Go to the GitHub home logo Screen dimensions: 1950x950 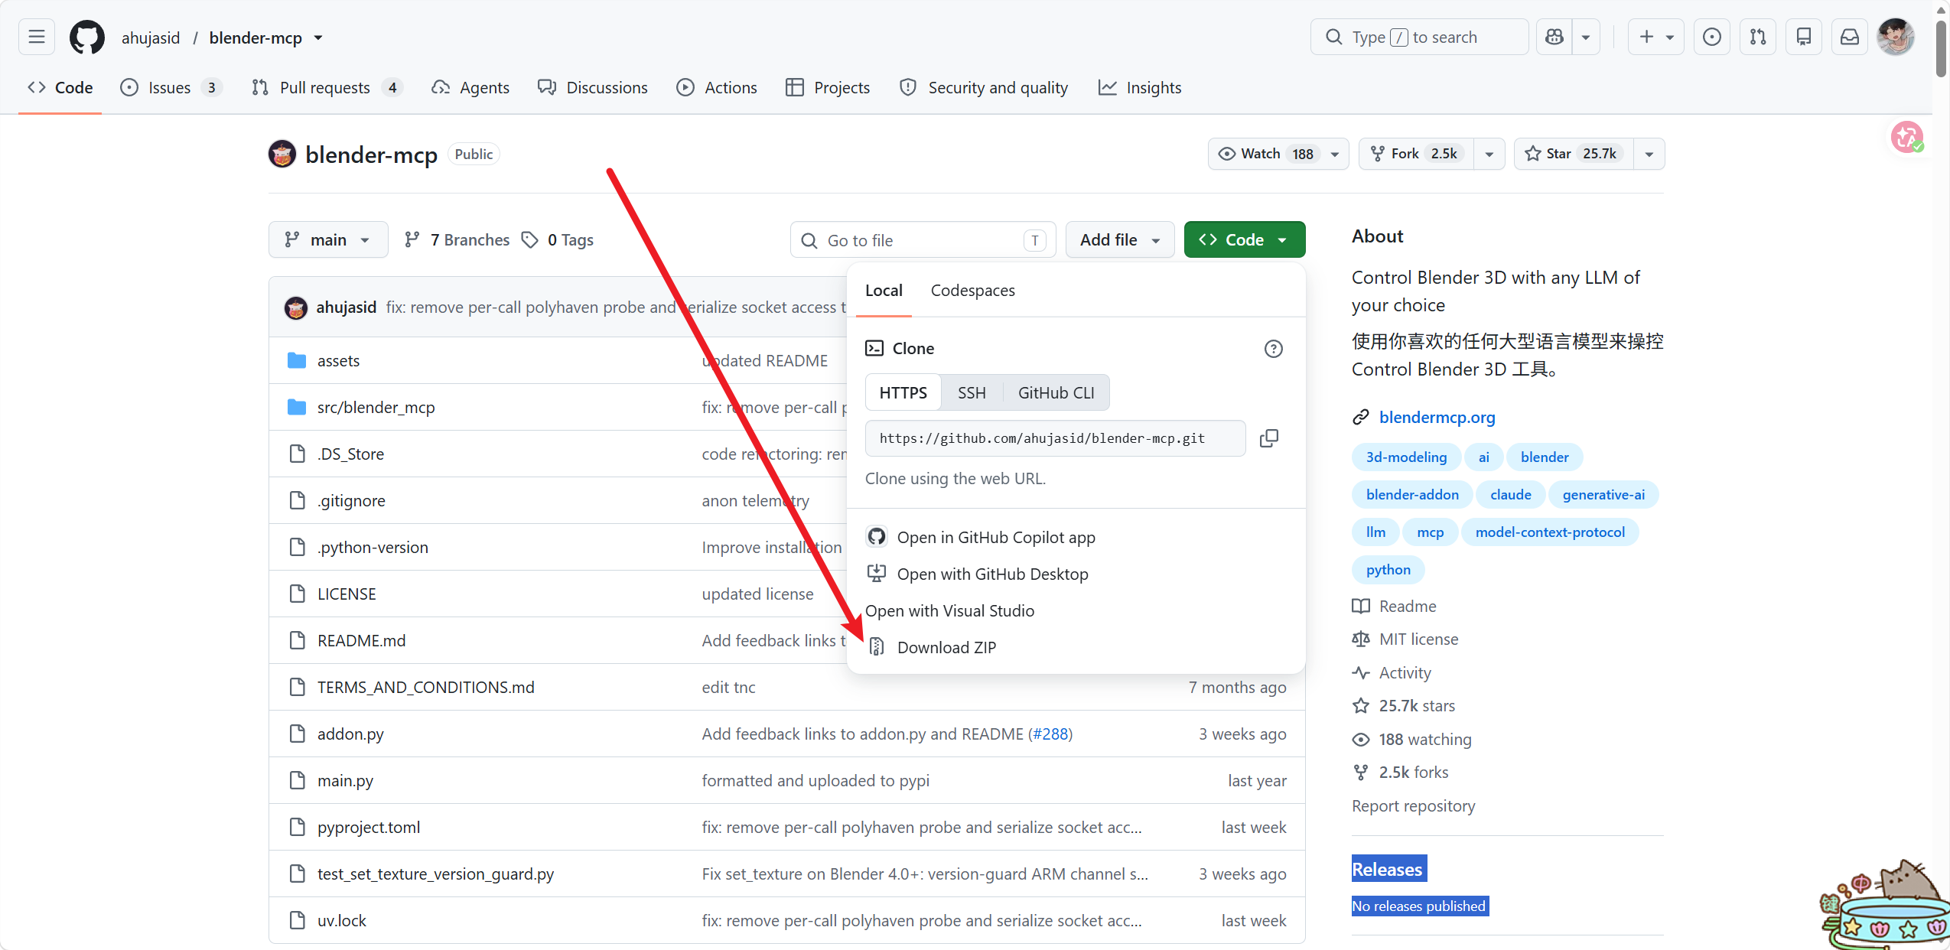tap(87, 37)
